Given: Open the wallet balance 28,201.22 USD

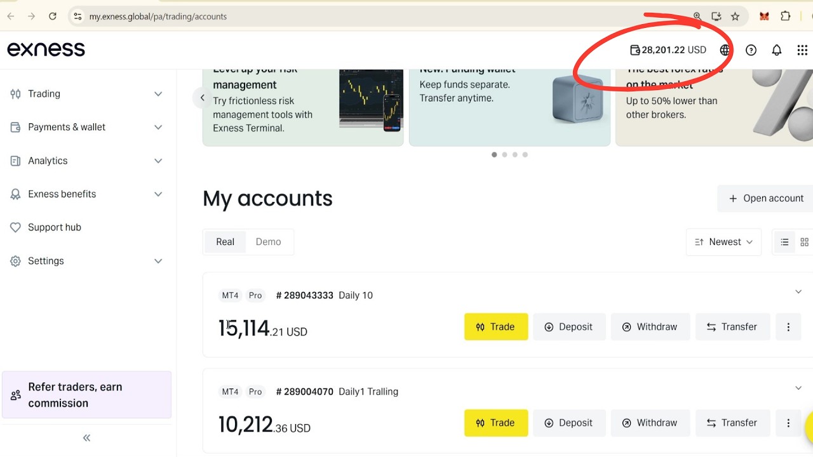Looking at the screenshot, I should 668,50.
